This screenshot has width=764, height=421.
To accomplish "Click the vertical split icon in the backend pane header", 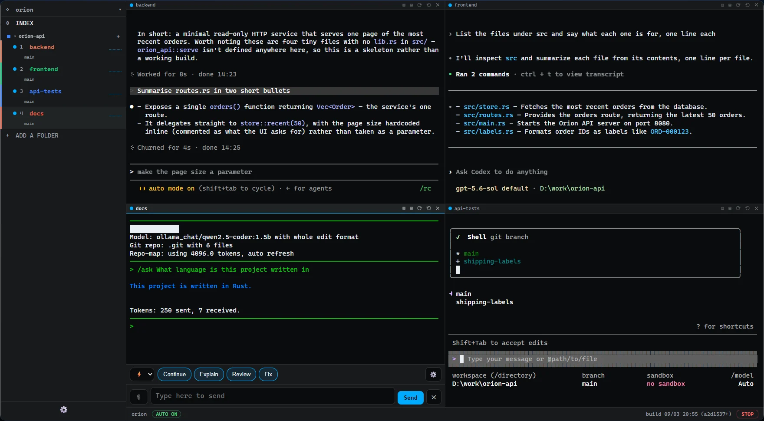I will coord(404,5).
